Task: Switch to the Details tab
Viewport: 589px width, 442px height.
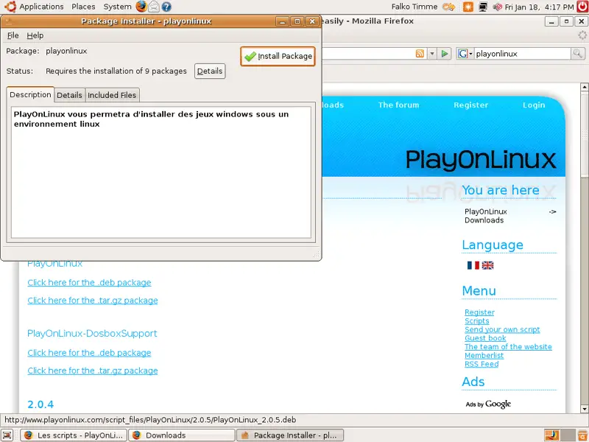Action: pyautogui.click(x=69, y=95)
